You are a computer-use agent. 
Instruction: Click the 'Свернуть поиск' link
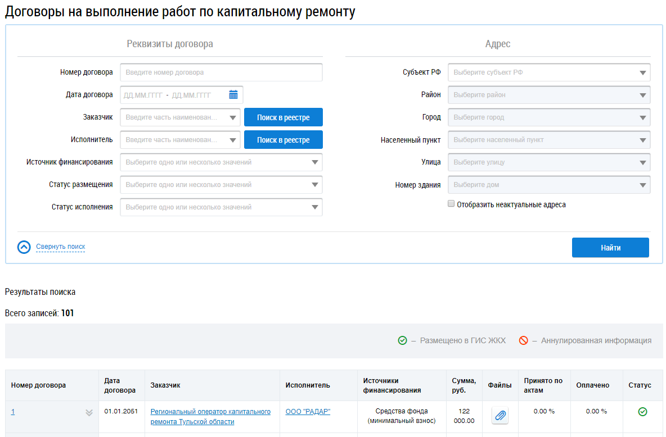61,247
